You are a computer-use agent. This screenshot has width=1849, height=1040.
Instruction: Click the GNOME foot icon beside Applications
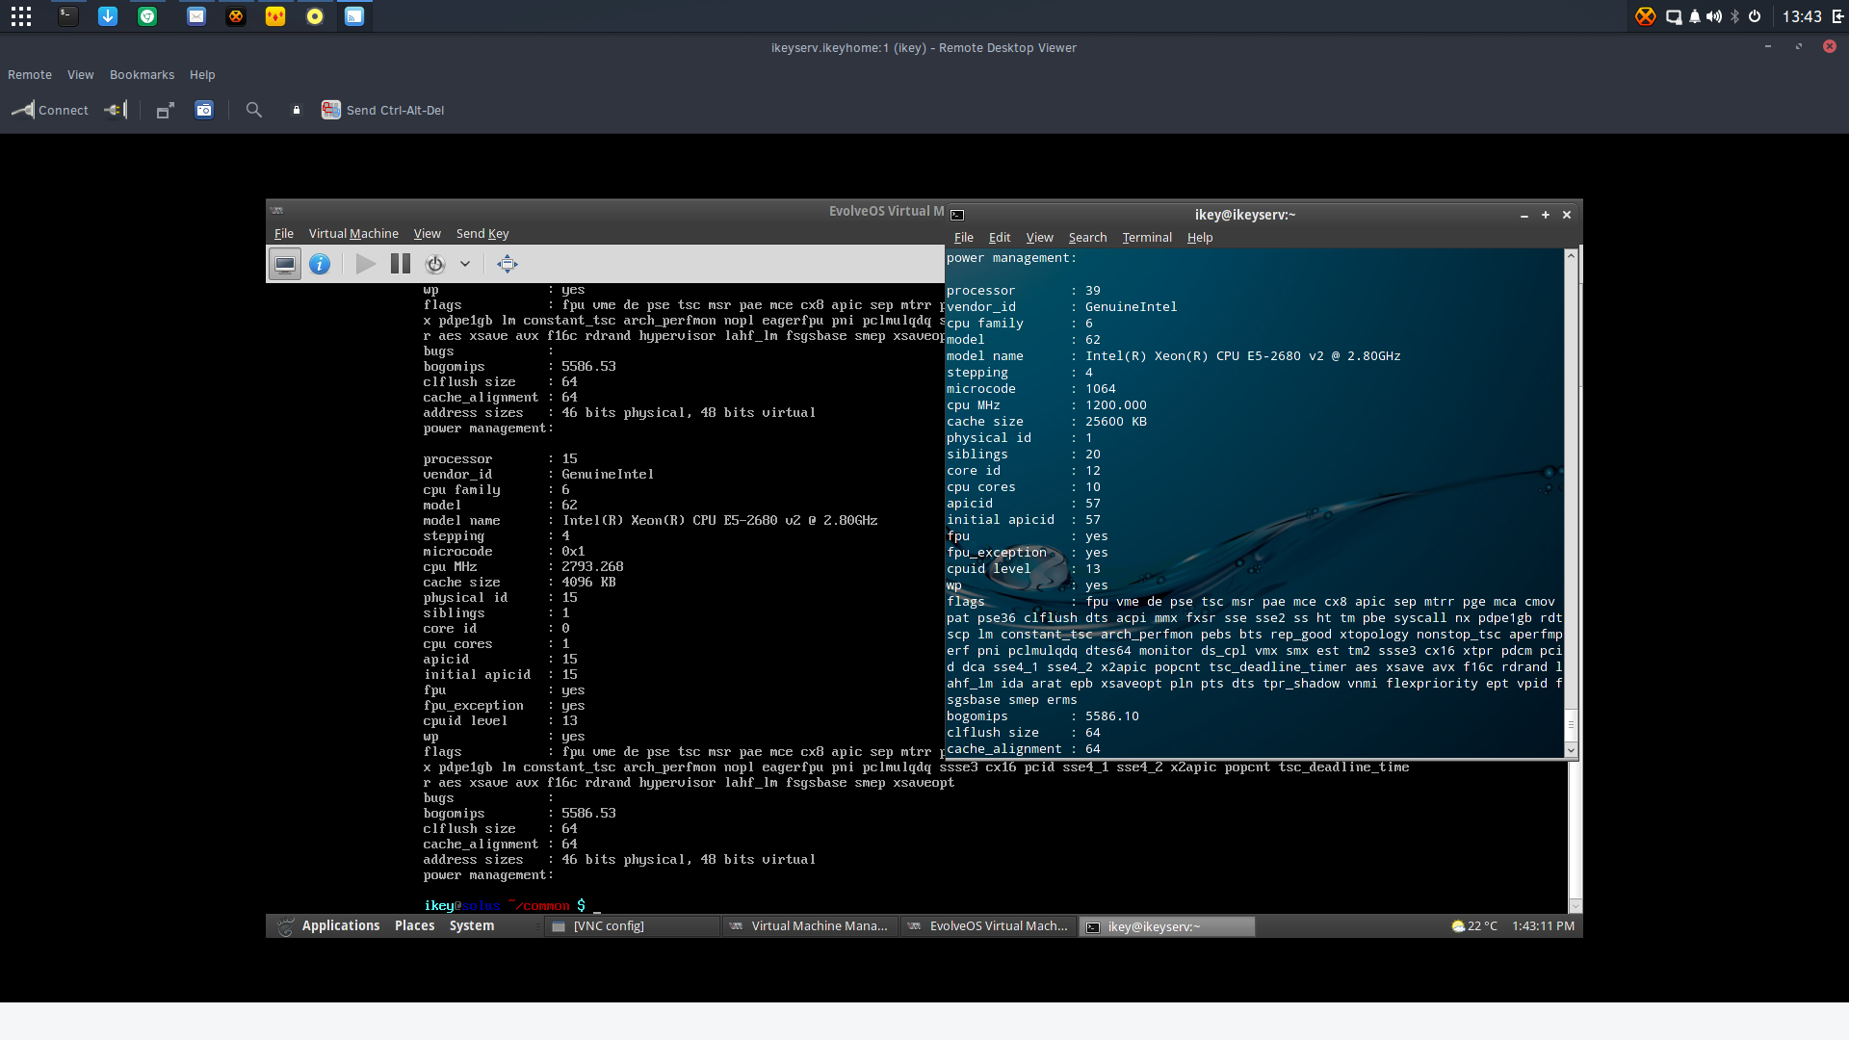coord(286,926)
